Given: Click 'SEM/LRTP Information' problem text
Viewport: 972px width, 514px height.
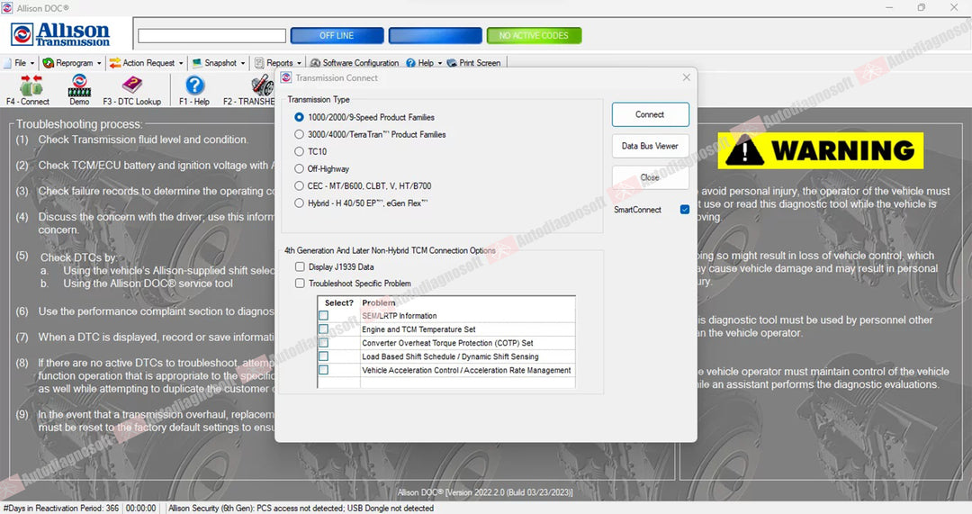Looking at the screenshot, I should pyautogui.click(x=400, y=316).
